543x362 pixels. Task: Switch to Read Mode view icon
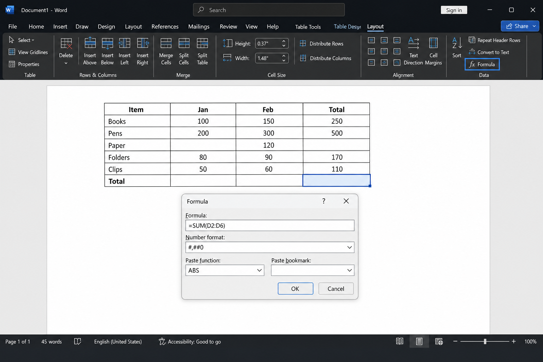point(399,341)
